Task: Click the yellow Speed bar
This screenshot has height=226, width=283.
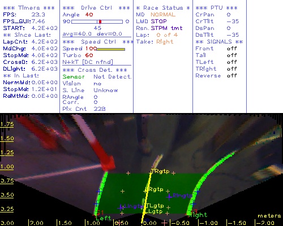Action: click(x=111, y=49)
